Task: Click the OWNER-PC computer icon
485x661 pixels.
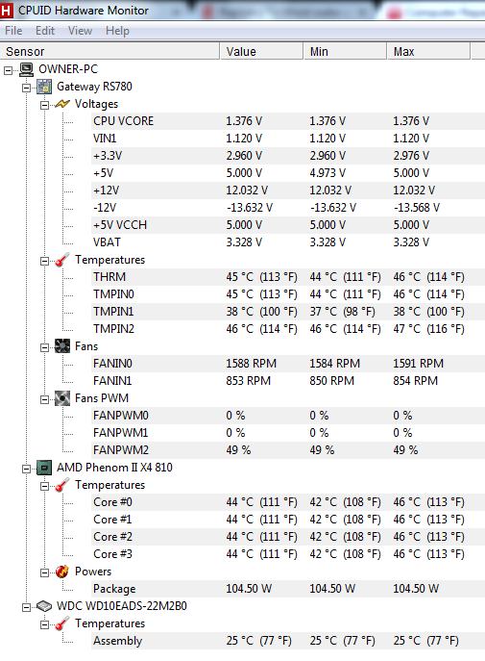Action: 27,69
